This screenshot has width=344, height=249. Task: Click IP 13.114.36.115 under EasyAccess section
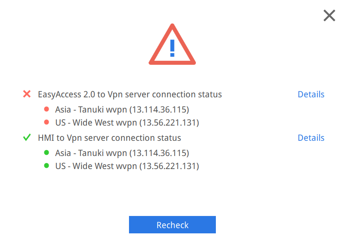(x=159, y=110)
